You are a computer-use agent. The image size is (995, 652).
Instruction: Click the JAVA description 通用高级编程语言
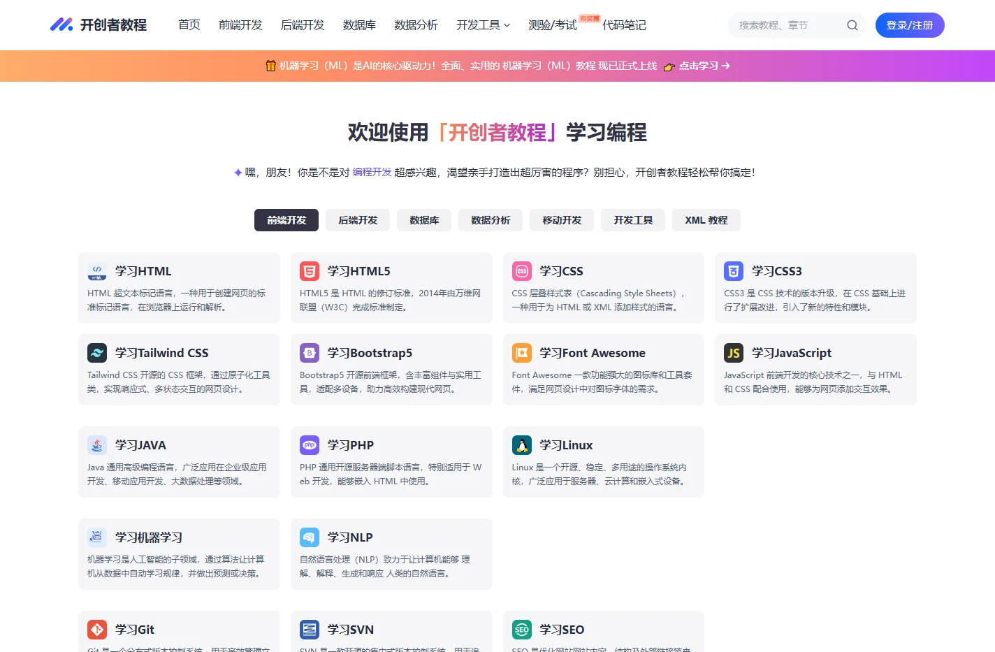(x=177, y=474)
